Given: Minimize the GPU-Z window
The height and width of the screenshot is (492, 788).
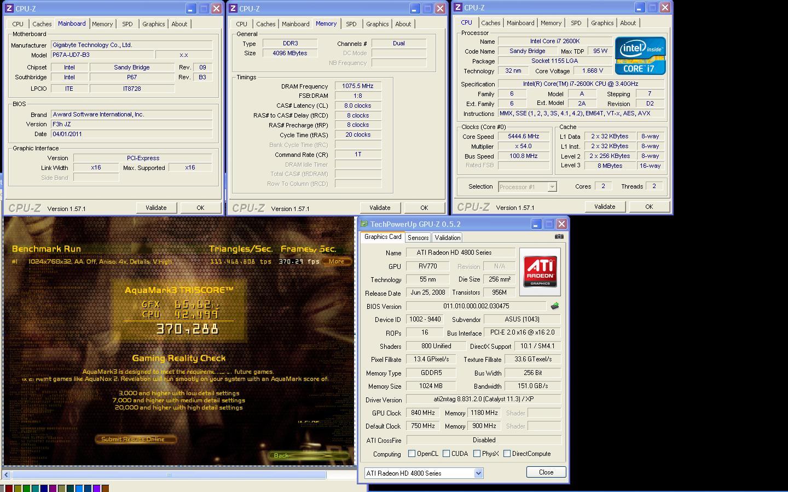Looking at the screenshot, I should (536, 224).
